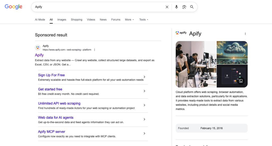Open the Sign Up For Free link
This screenshot has width=272, height=146.
click(51, 75)
